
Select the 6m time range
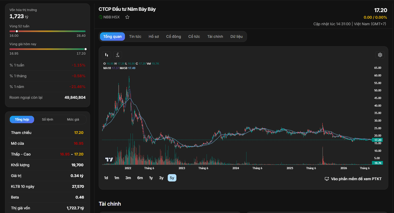140,178
